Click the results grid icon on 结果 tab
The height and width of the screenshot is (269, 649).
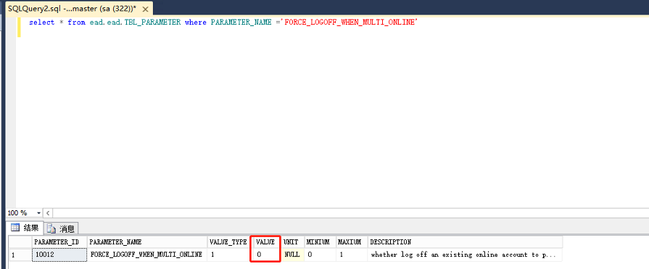point(15,227)
